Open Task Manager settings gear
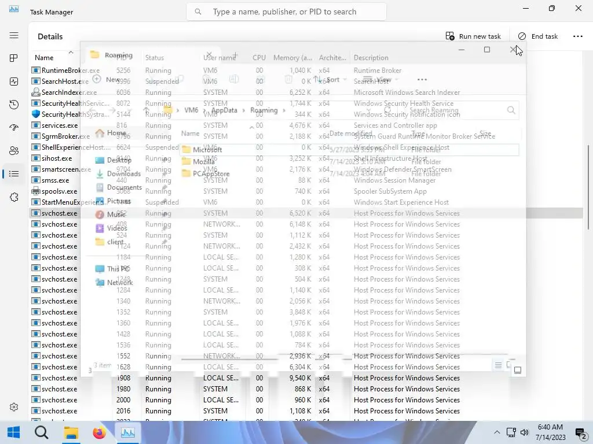593x444 pixels. (14, 407)
